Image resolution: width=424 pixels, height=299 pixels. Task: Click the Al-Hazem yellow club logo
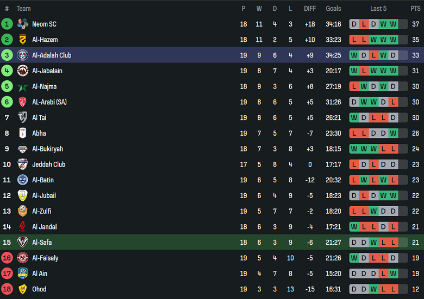(23, 40)
